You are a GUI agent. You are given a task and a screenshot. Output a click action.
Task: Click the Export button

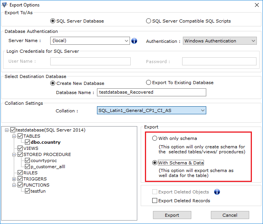pos(172,215)
